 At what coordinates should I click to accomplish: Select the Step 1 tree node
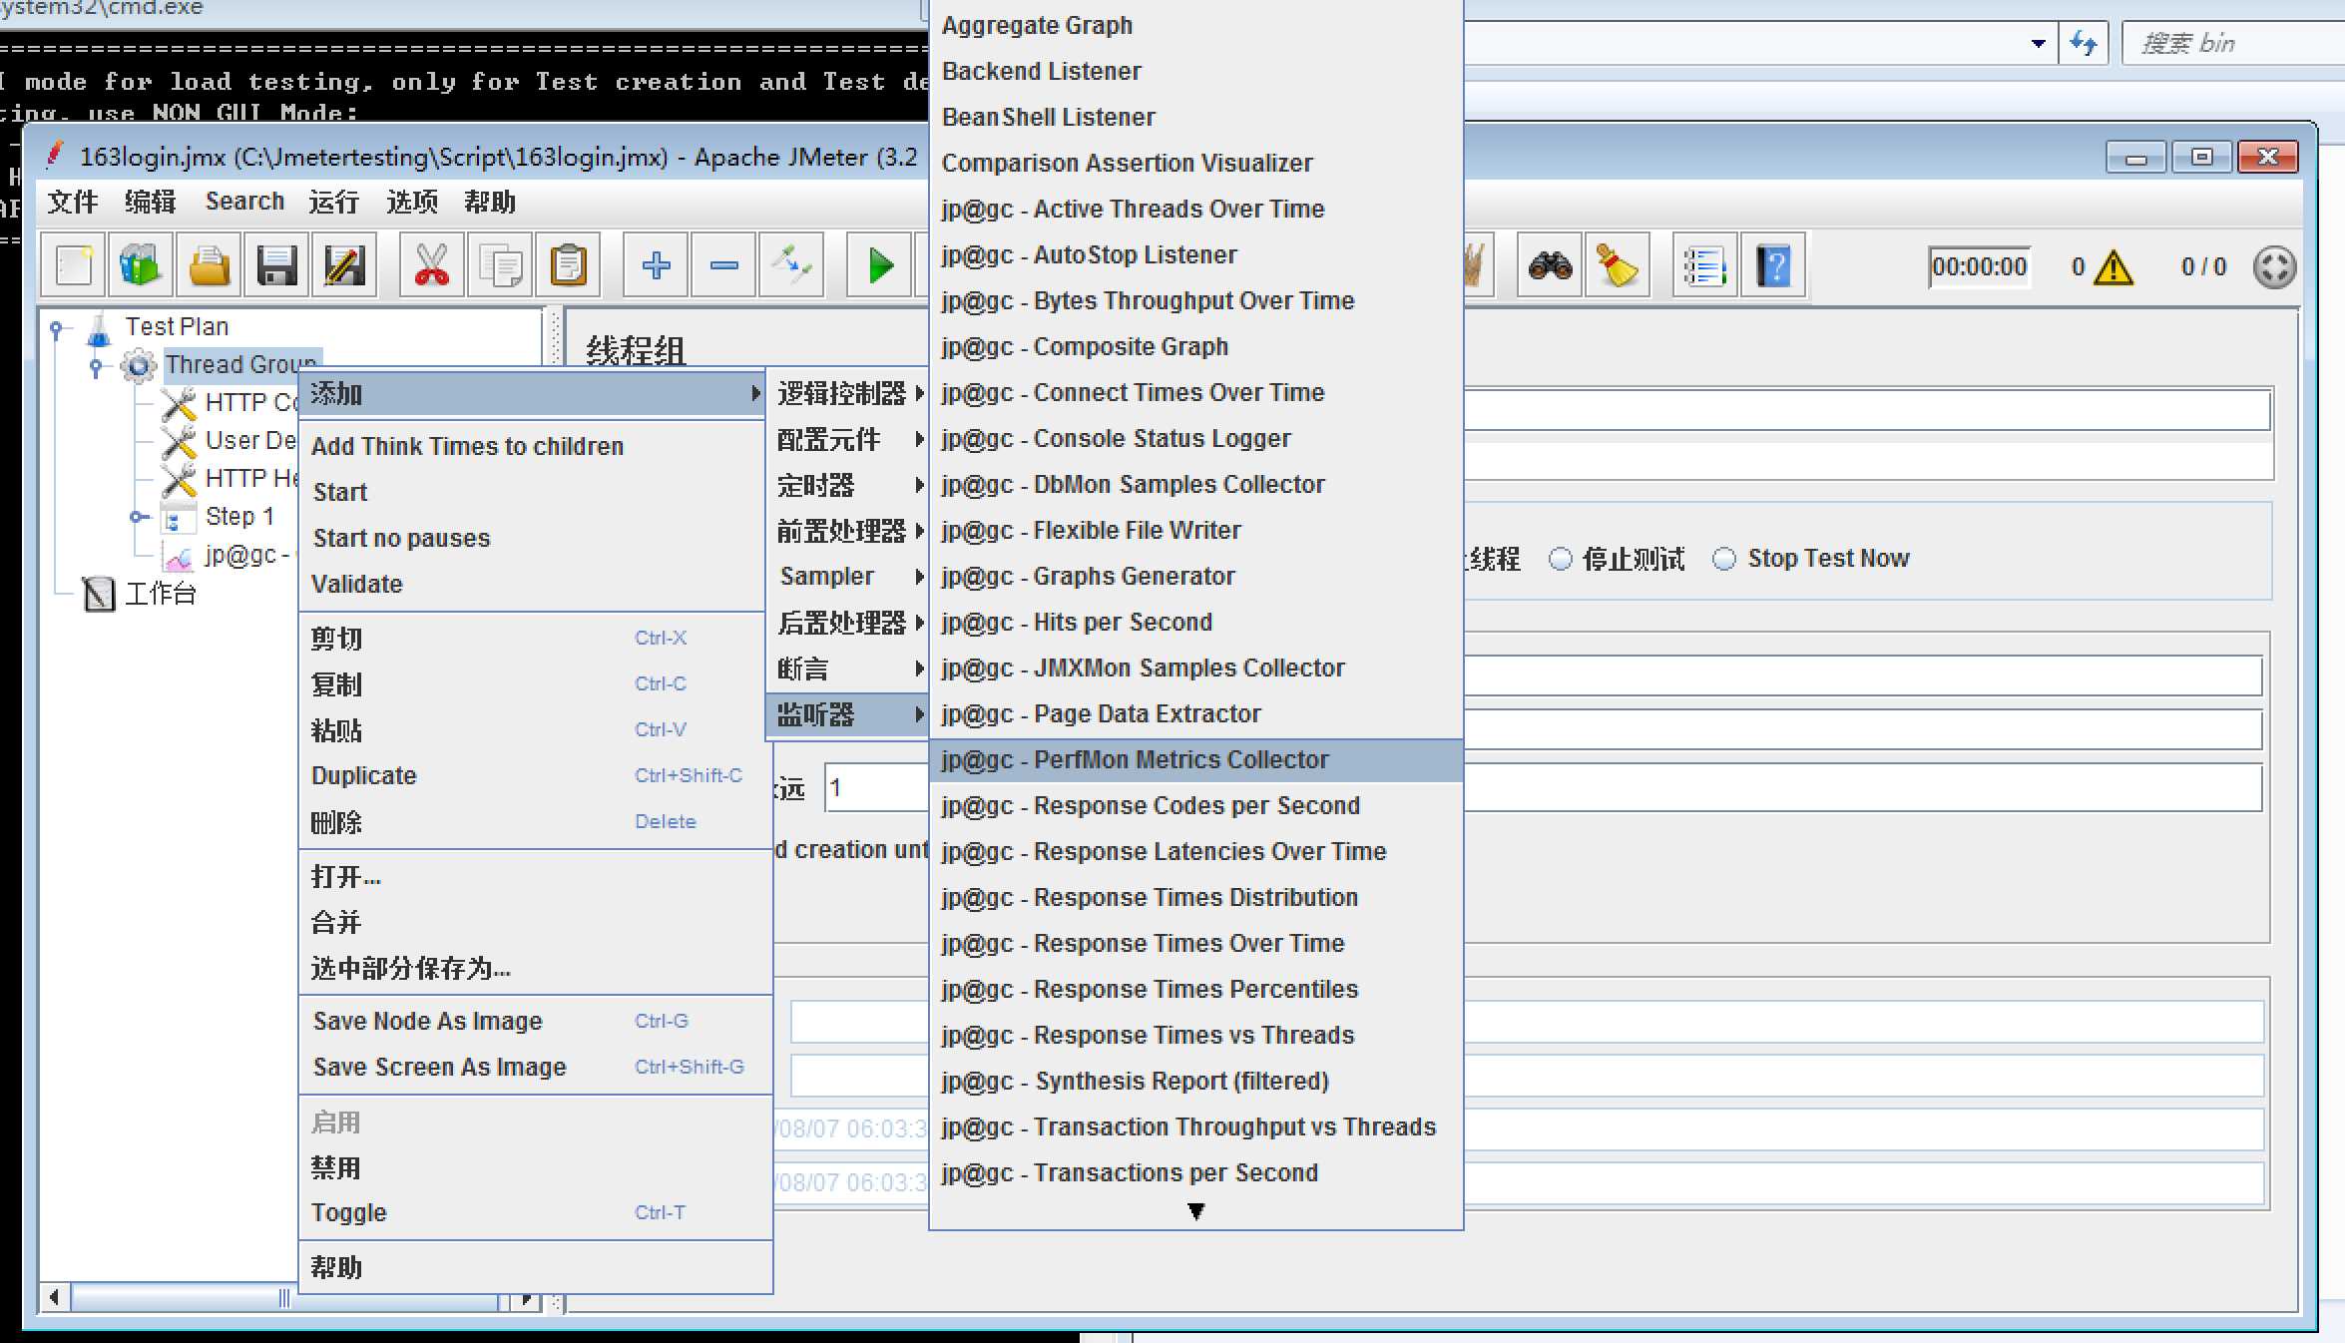[238, 517]
